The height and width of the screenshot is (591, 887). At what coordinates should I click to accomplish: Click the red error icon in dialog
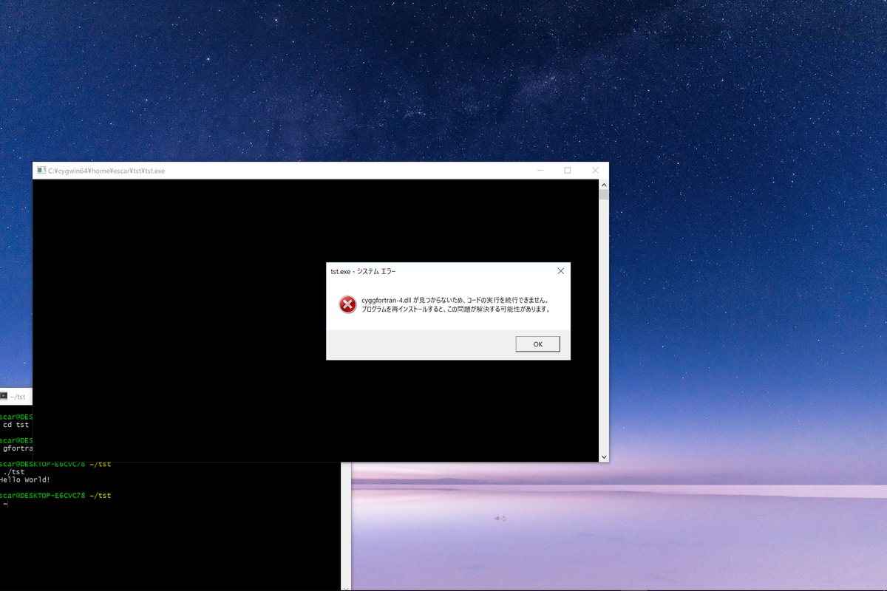(x=347, y=304)
